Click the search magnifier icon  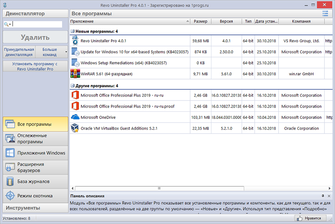[6, 24]
